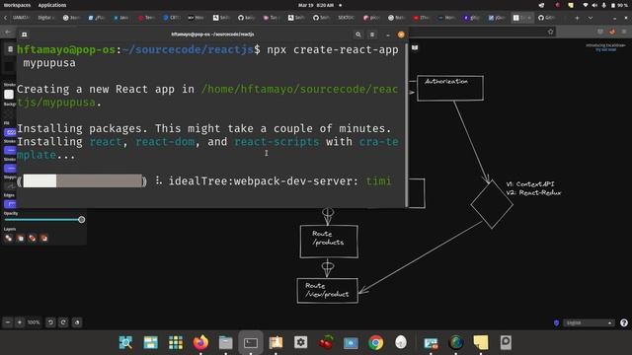The width and height of the screenshot is (632, 355).
Task: Open search magnifier in dock
Action: (x=125, y=342)
